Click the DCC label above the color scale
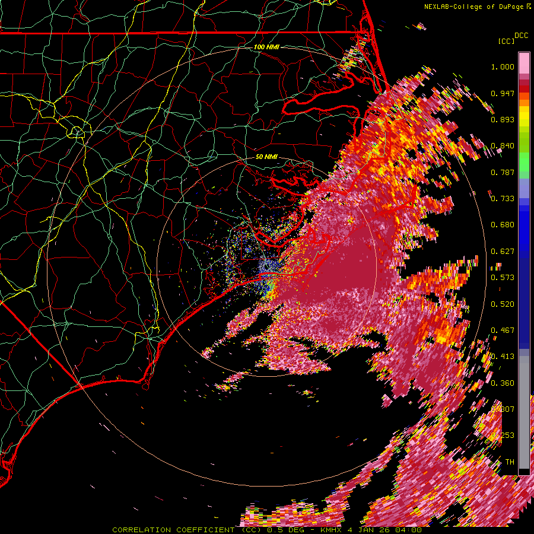Screen dimensions: 534x534 coord(521,36)
